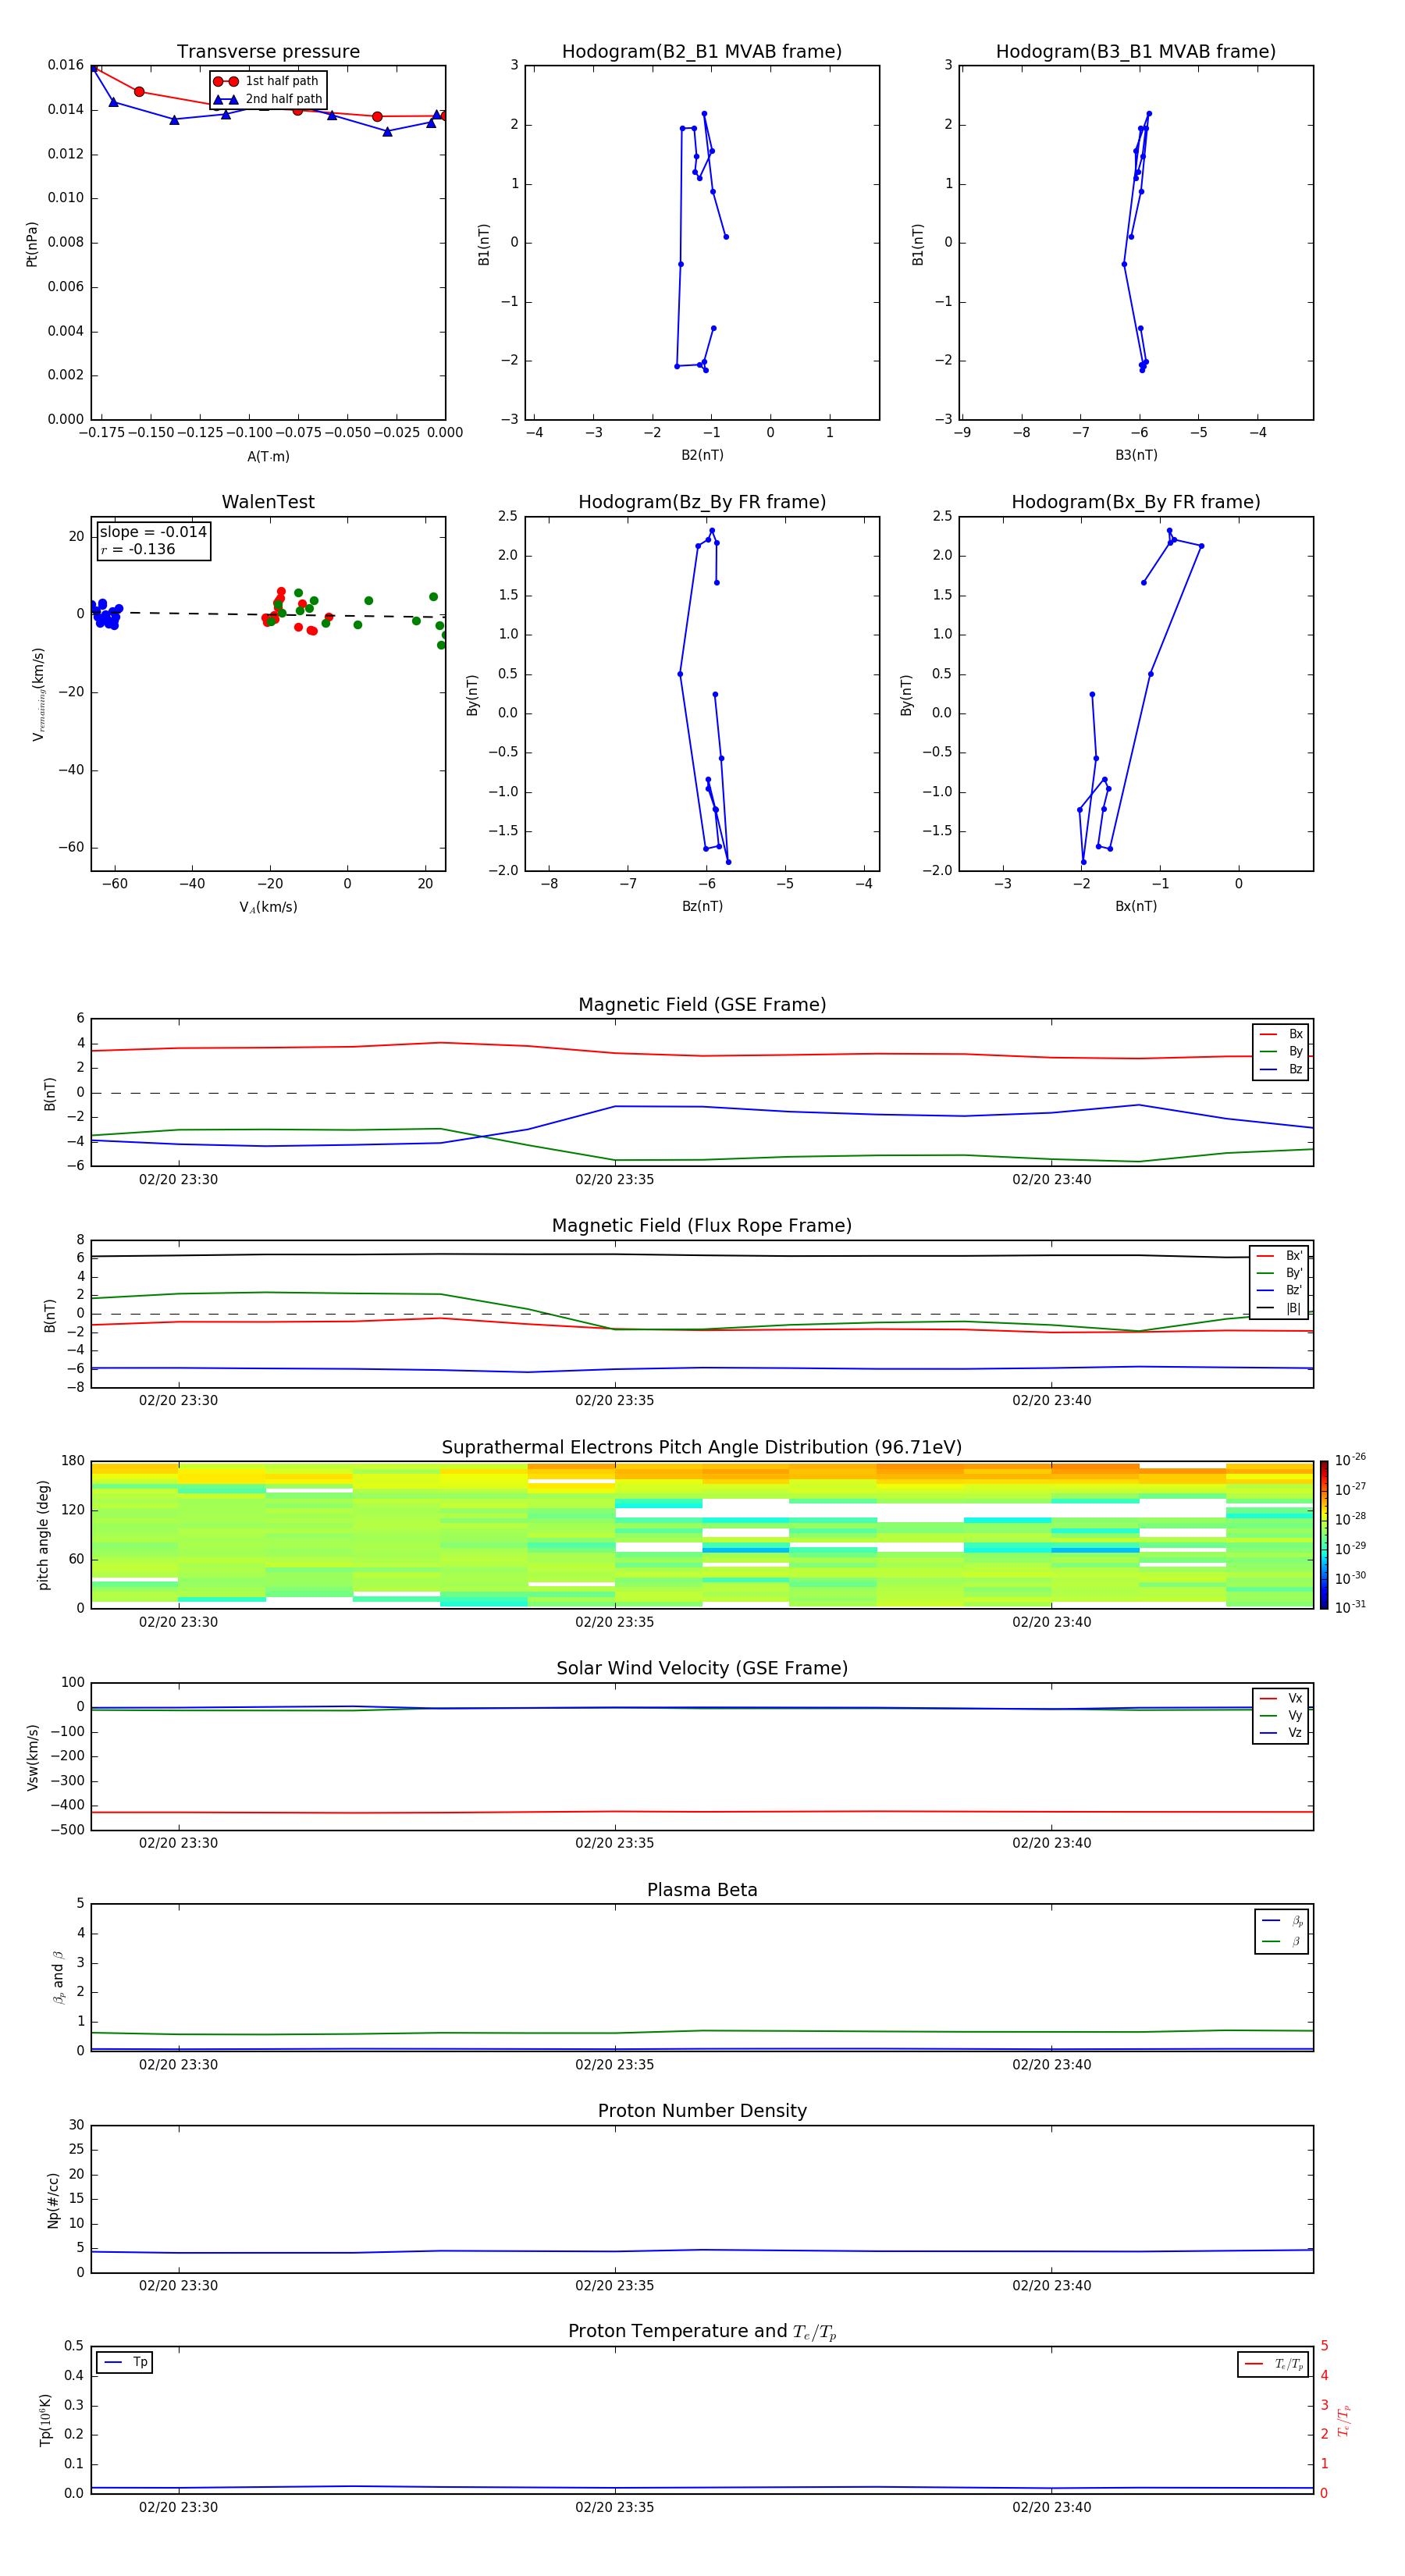1405x2576 pixels.
Task: Click the Te/Tp legend in Proton Temperature panel
Action: pos(1273,2364)
